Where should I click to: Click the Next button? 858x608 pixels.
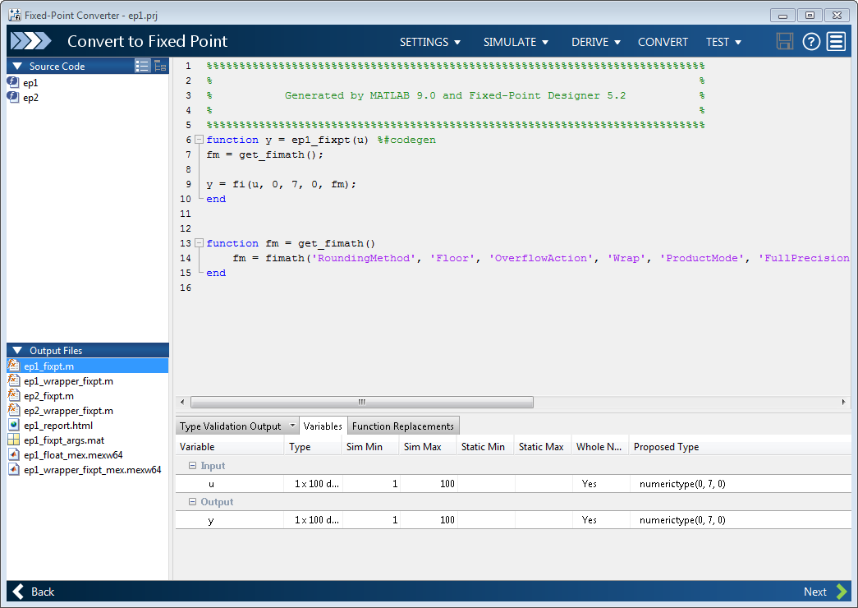[825, 592]
